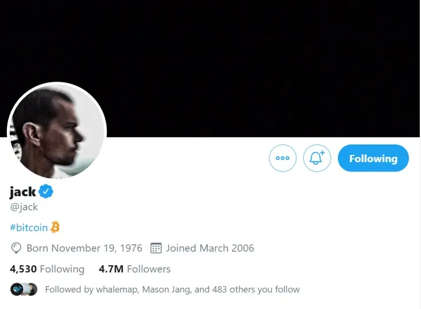Open the more options ellipsis button
This screenshot has width=421, height=309.
click(x=283, y=158)
